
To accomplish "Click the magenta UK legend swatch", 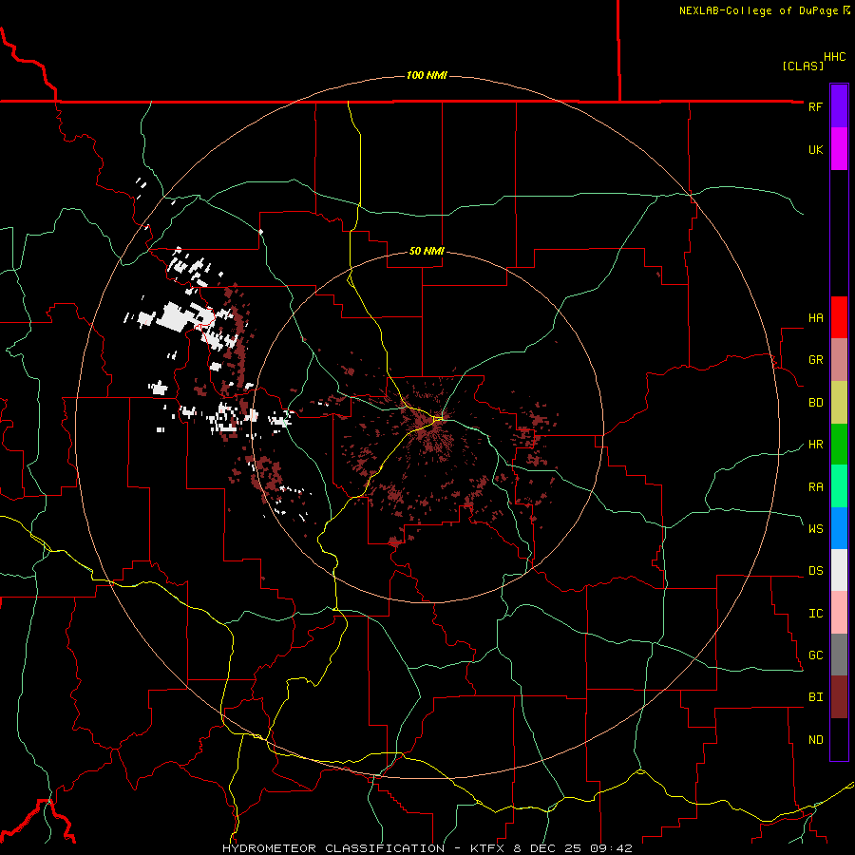I will 839,149.
